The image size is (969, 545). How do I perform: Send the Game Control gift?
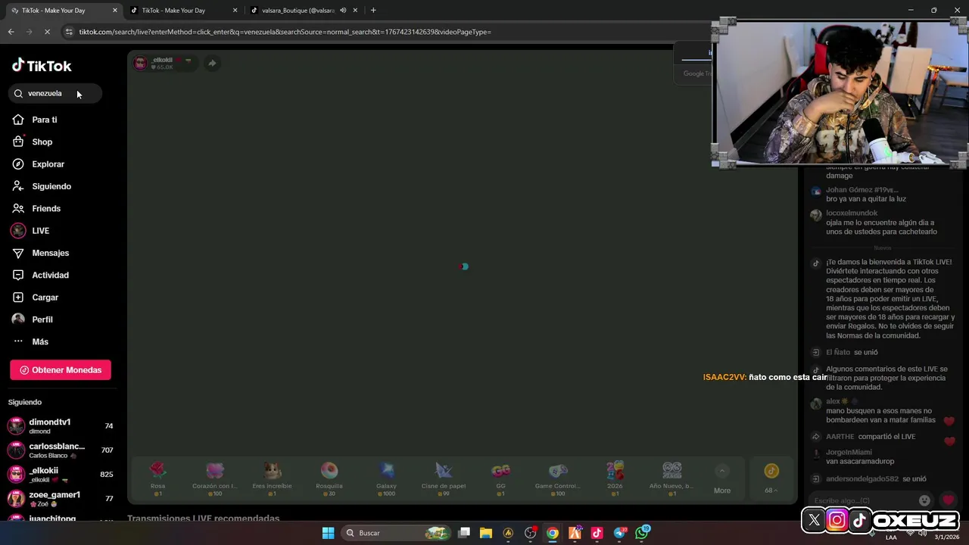(558, 479)
